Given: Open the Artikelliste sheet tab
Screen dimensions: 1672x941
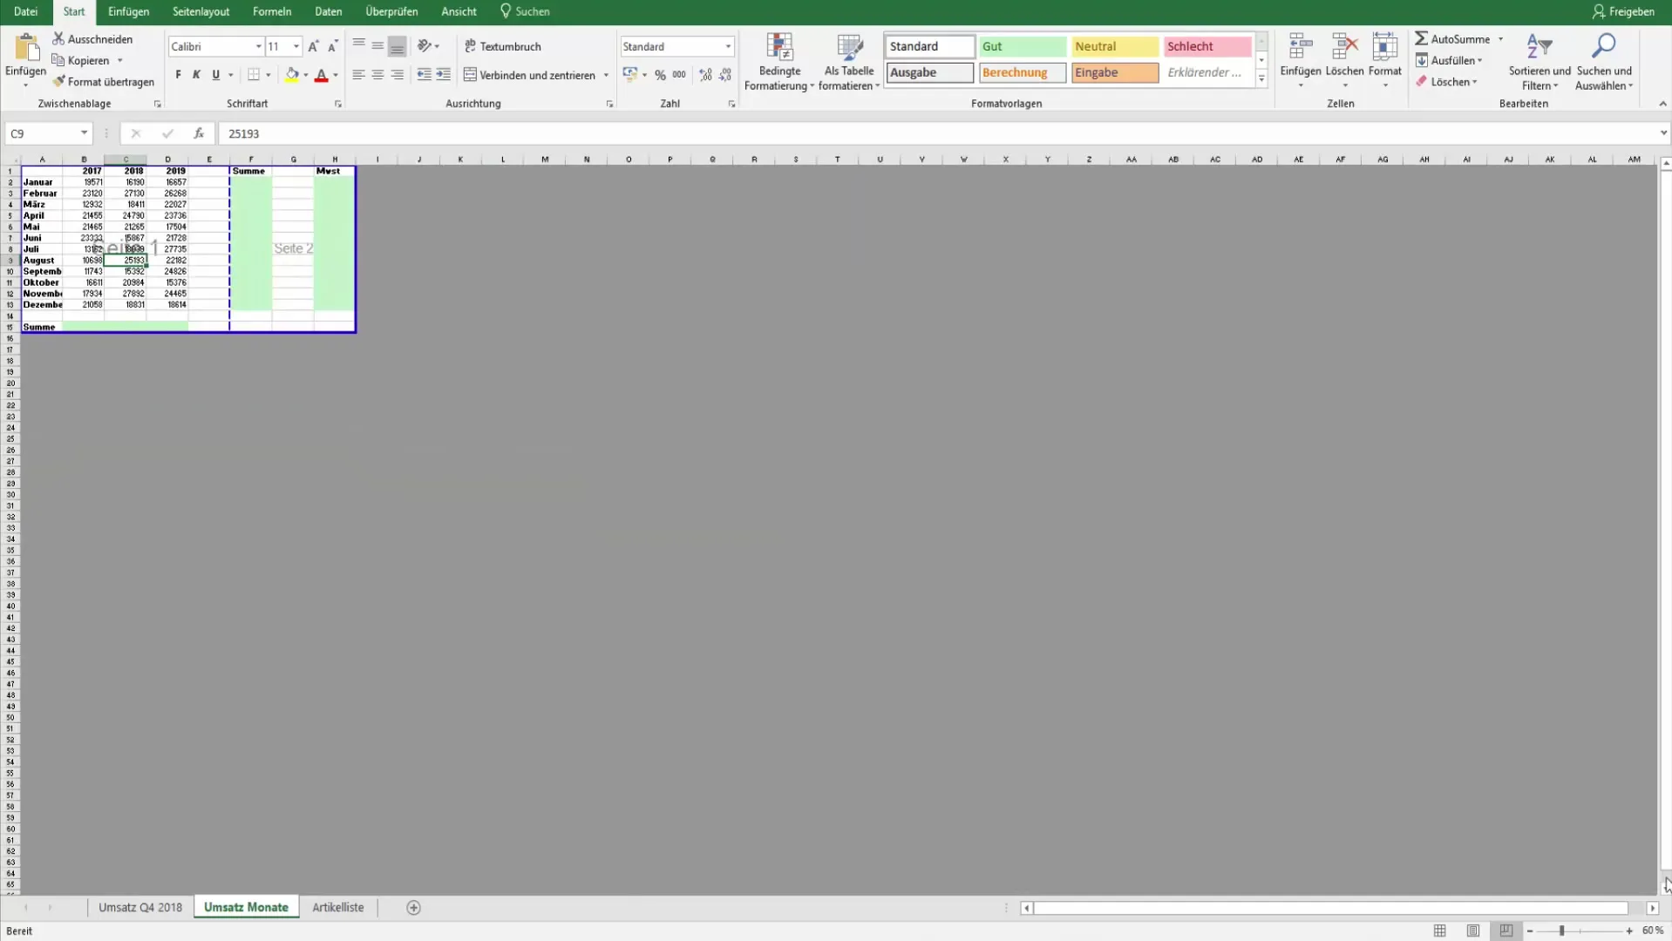Looking at the screenshot, I should tap(337, 907).
